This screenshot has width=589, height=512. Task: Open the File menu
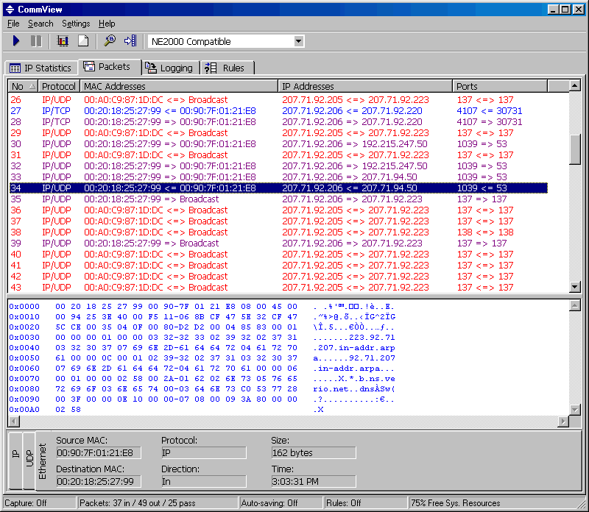13,24
